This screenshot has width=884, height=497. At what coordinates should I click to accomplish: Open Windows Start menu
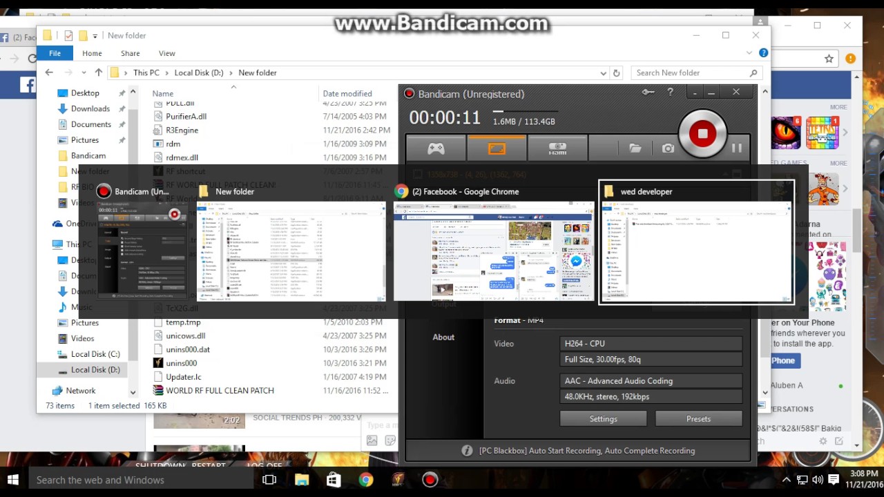13,480
